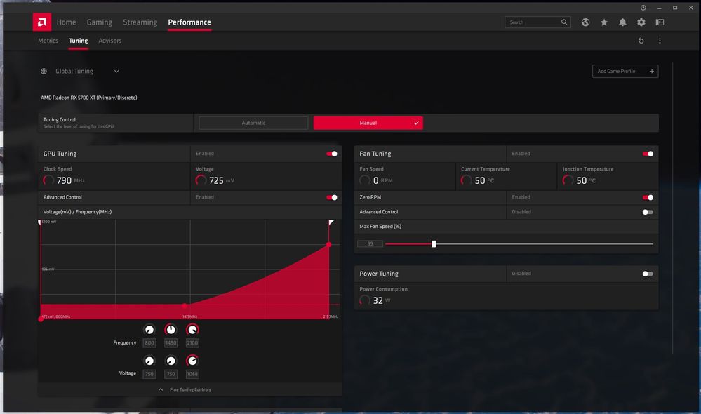Open favorites with the star icon
Screen dimensions: 701x414
604,22
